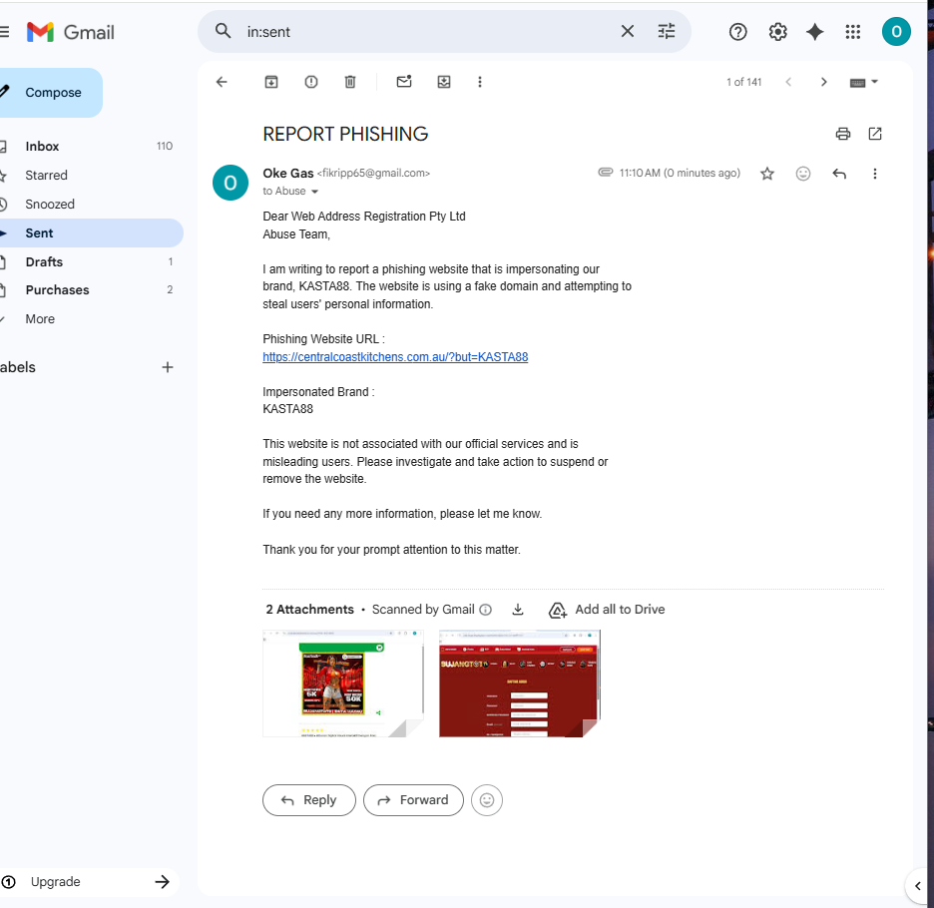Open the toolbar More options menu
The image size is (934, 908).
(x=480, y=82)
